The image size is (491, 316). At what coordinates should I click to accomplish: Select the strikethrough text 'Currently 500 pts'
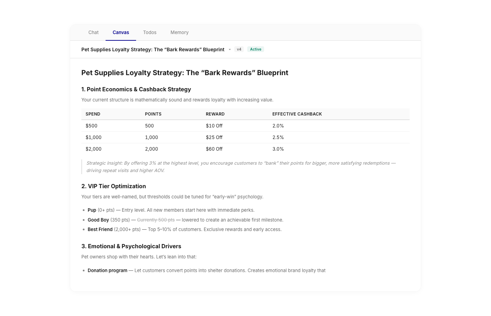click(x=156, y=220)
